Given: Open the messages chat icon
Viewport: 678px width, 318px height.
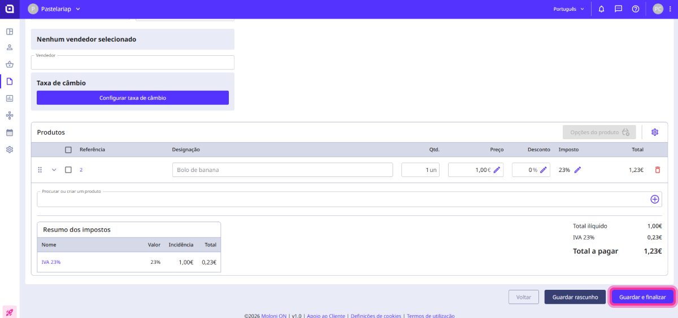Looking at the screenshot, I should click(x=618, y=9).
